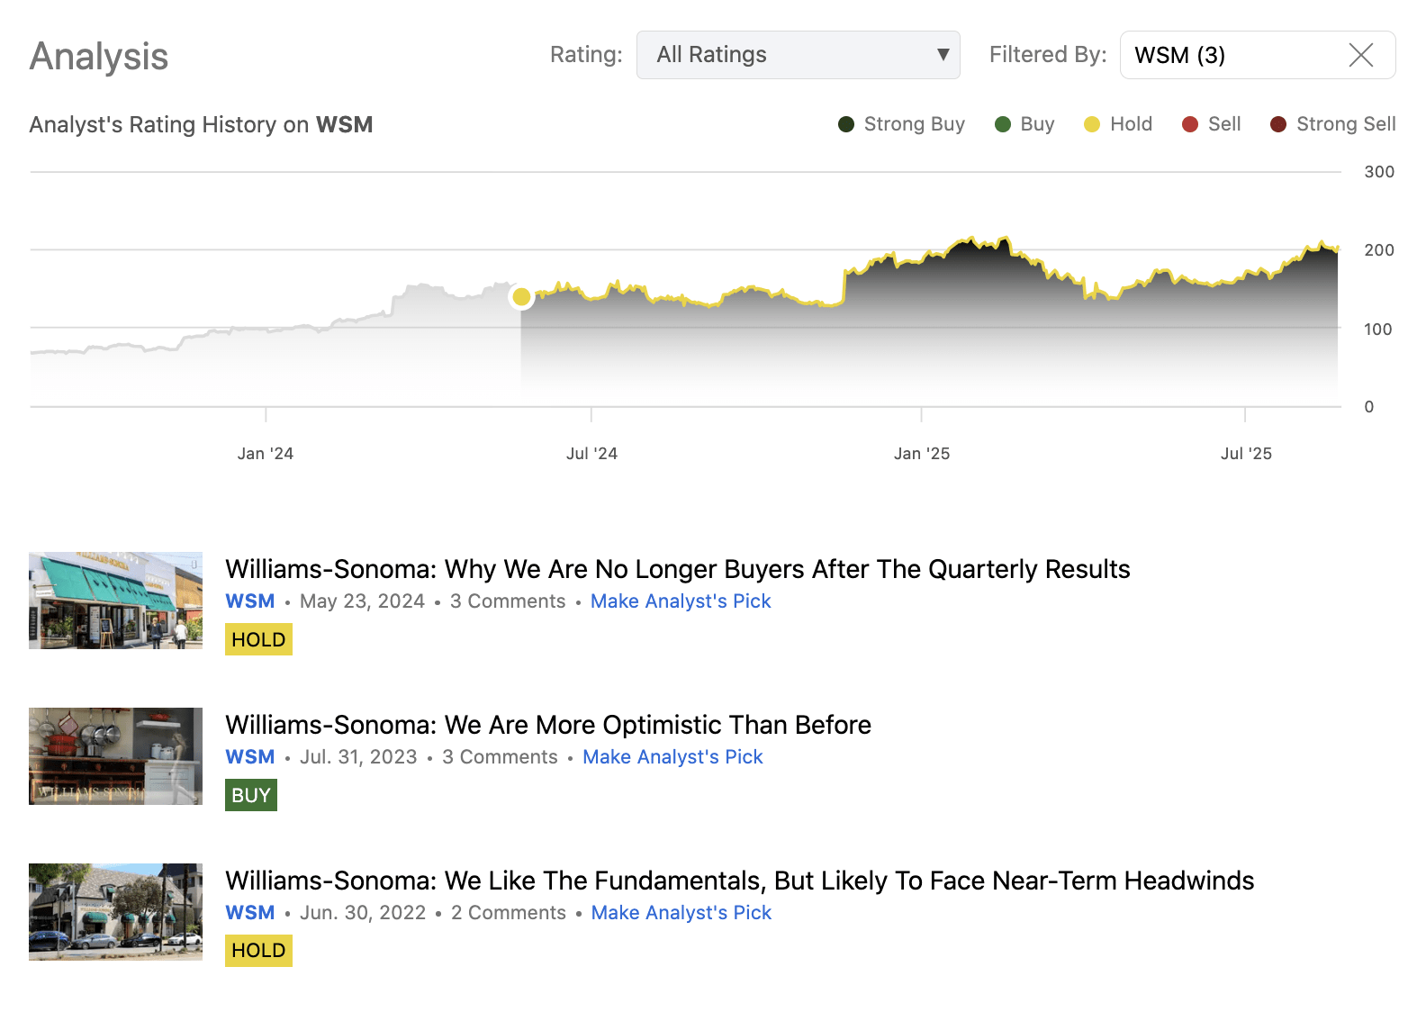Toggle the Buy legend item
1426x1021 pixels.
click(1024, 124)
